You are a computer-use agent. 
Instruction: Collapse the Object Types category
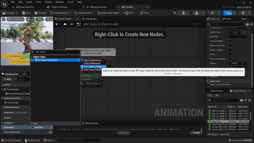[32, 57]
